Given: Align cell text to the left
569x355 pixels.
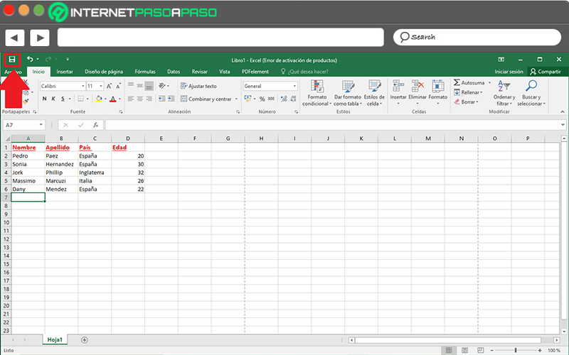Looking at the screenshot, I should (x=131, y=99).
